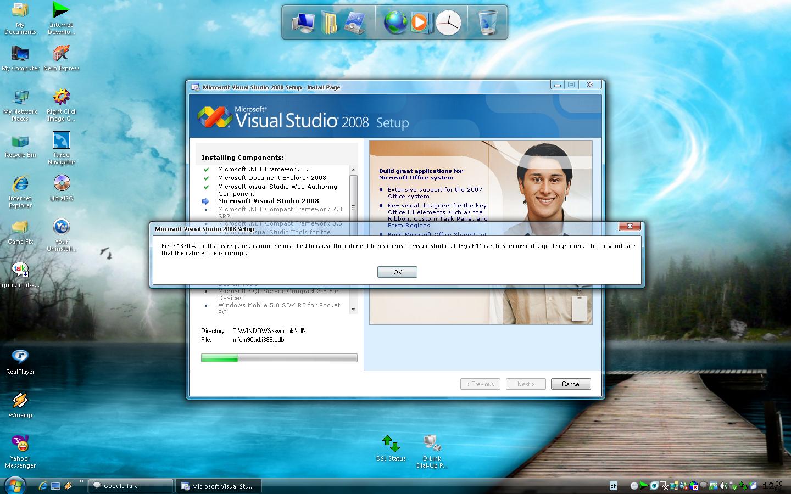The image size is (791, 494).
Task: Select 'Microsoft .NET Framework 3.5' list entry
Action: (x=265, y=169)
